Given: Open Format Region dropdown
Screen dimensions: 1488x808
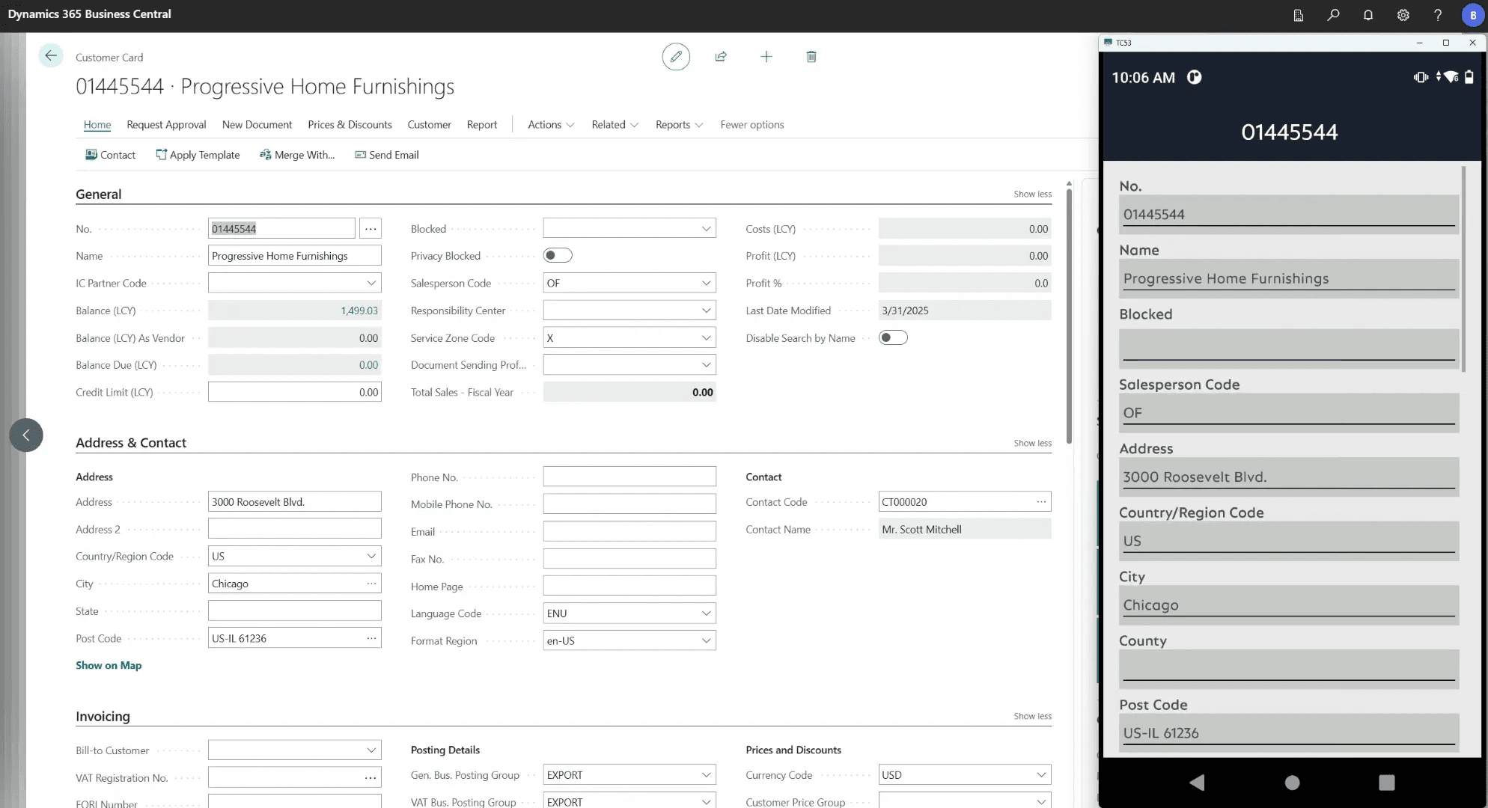Looking at the screenshot, I should click(706, 641).
